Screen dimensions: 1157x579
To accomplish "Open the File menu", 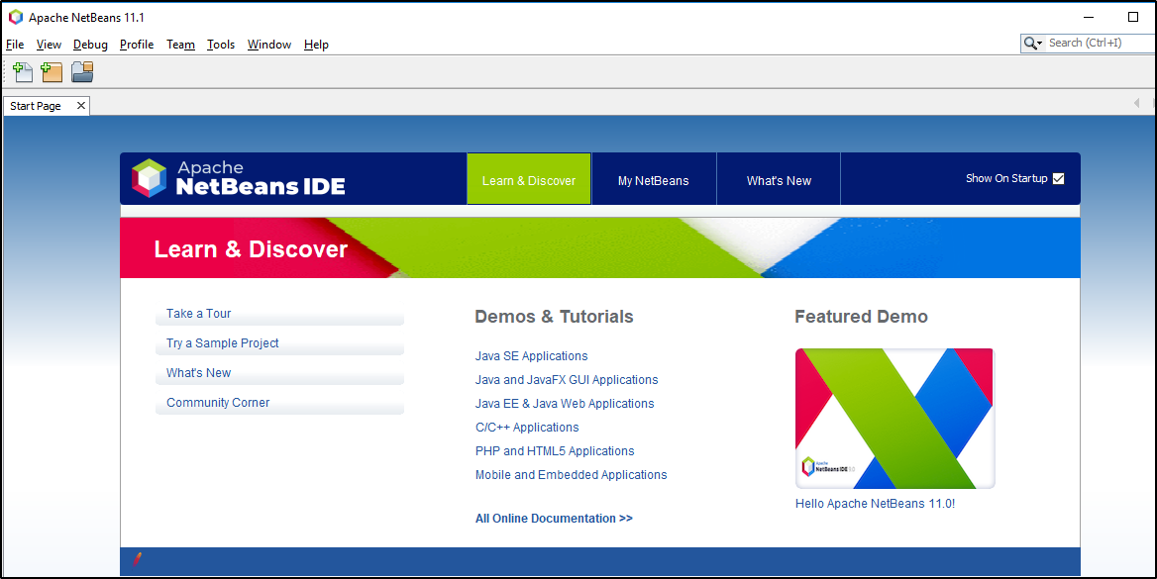I will pyautogui.click(x=15, y=45).
